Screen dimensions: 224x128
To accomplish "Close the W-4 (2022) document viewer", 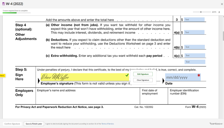I will [x=222, y=4].
